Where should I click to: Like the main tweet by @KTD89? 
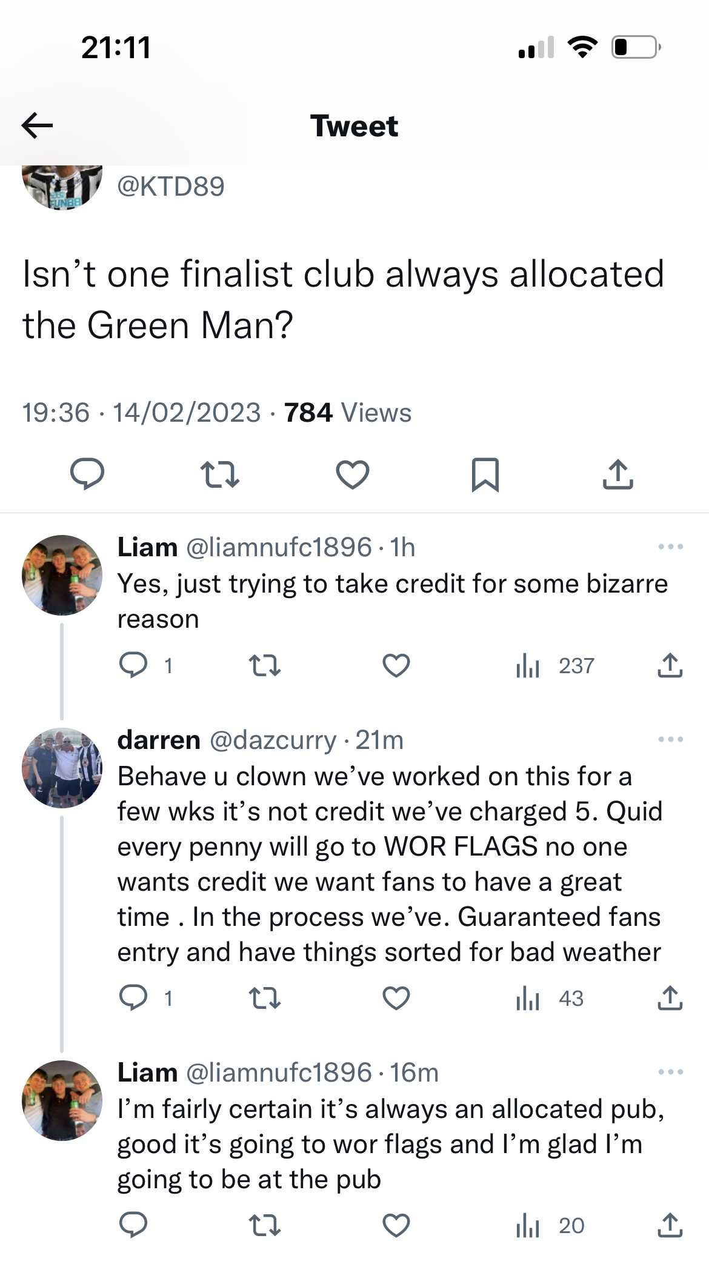tap(353, 474)
